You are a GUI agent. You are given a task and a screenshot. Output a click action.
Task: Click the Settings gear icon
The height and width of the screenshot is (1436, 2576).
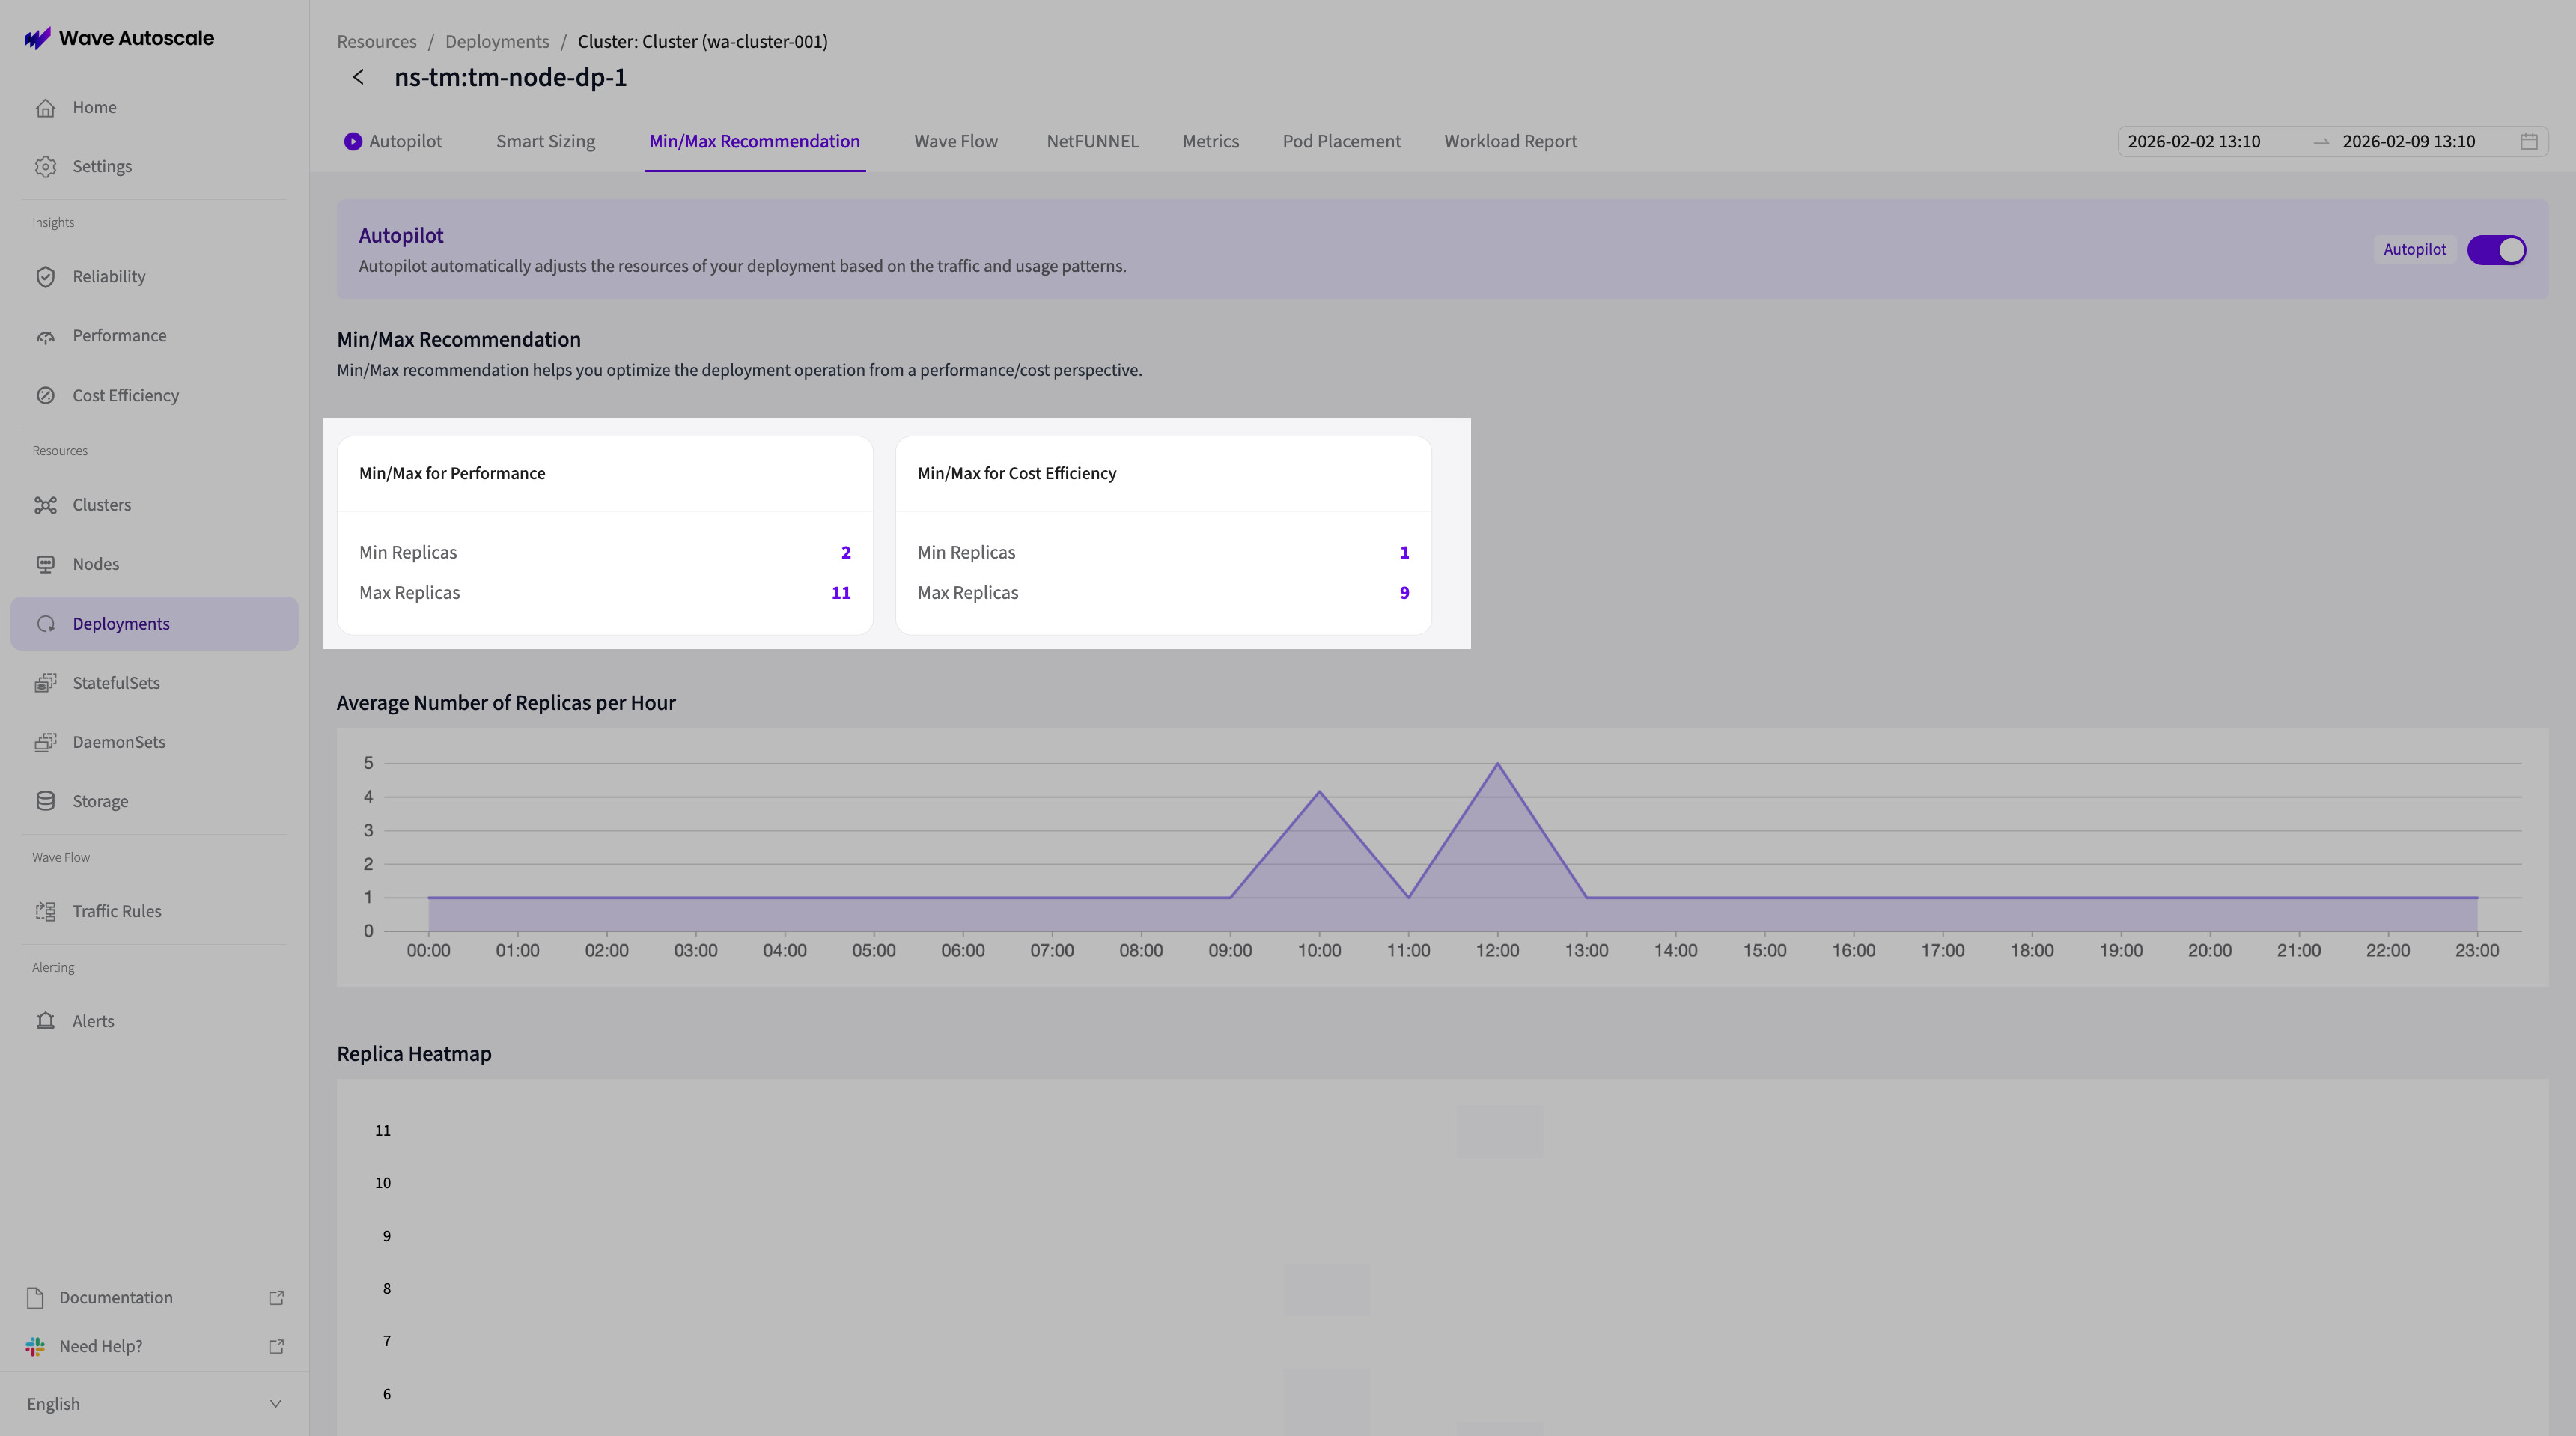[45, 167]
